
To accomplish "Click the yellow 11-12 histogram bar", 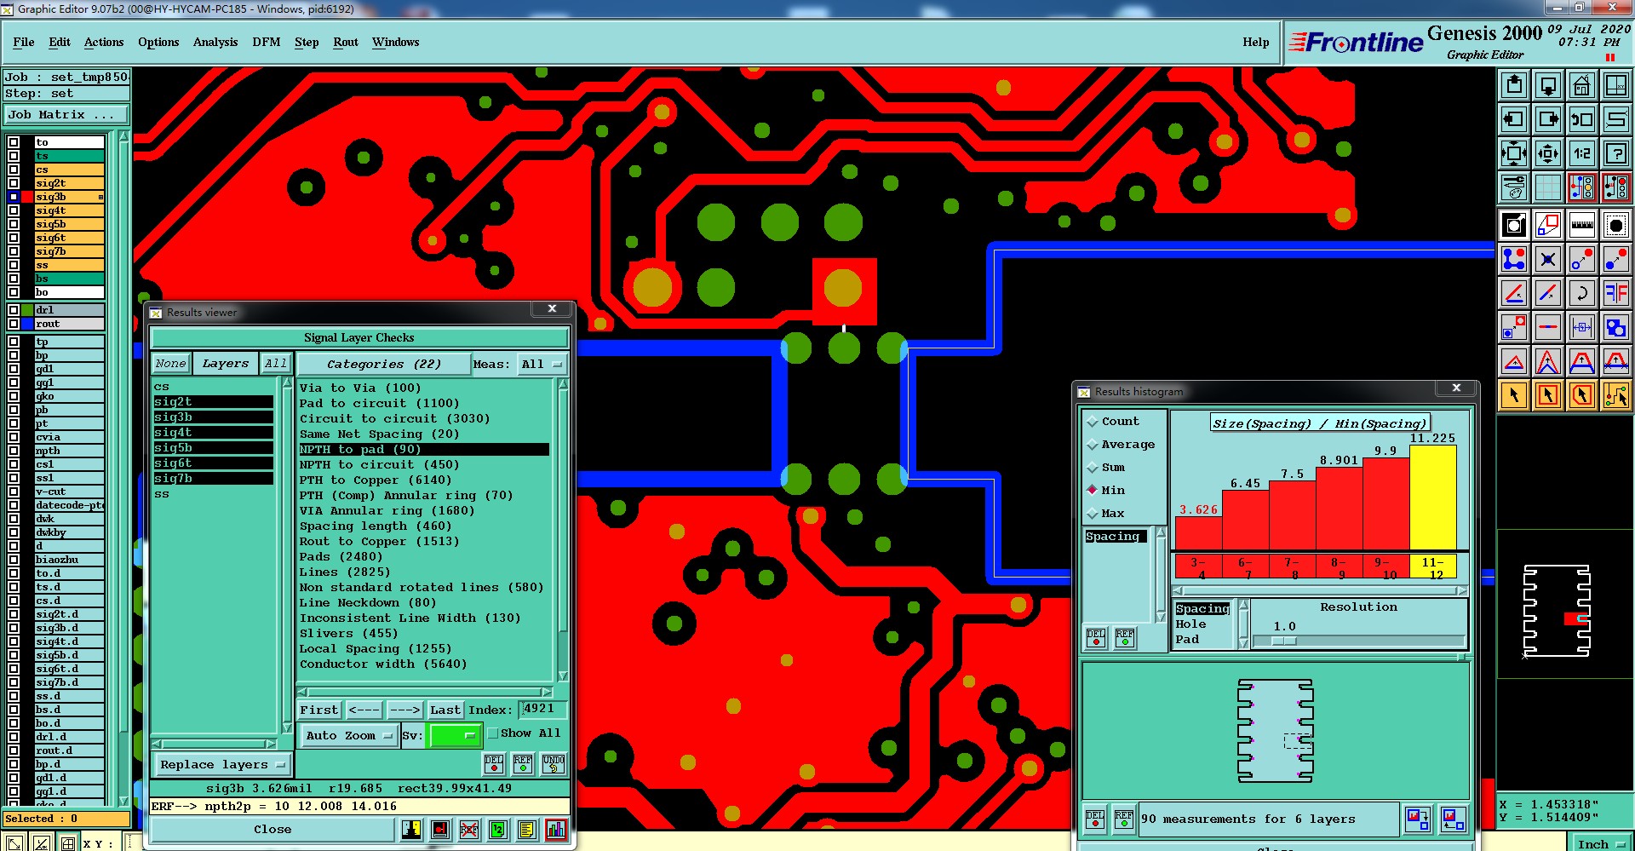I will pyautogui.click(x=1433, y=497).
